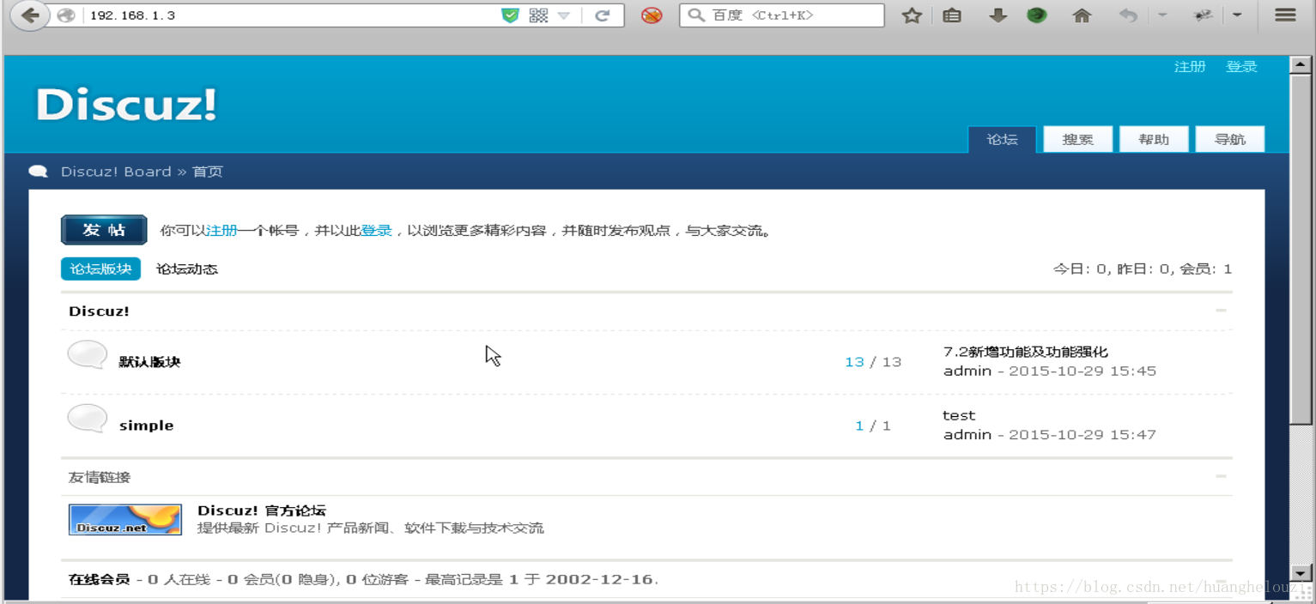Click the globe site identity icon

[x=65, y=15]
